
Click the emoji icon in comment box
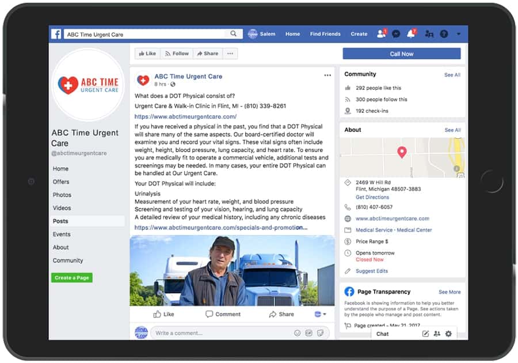coord(298,333)
